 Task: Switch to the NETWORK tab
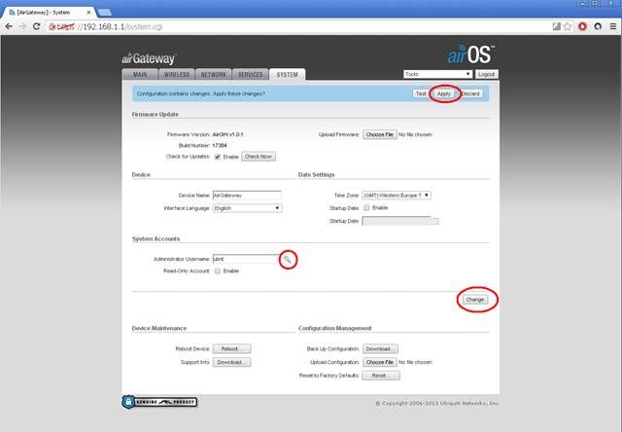point(214,75)
